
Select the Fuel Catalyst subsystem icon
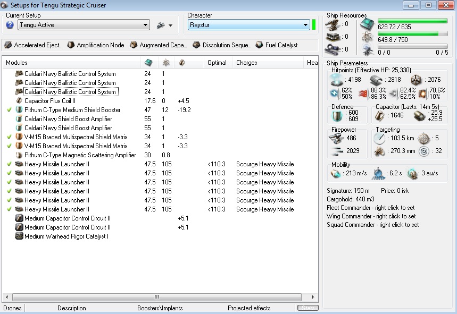point(259,45)
